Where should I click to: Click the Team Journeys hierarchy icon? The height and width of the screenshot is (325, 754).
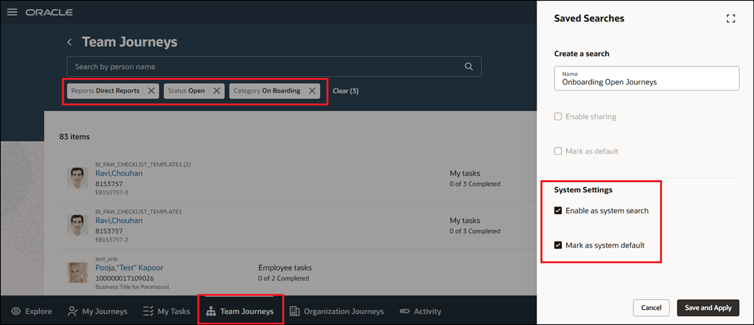click(x=210, y=311)
